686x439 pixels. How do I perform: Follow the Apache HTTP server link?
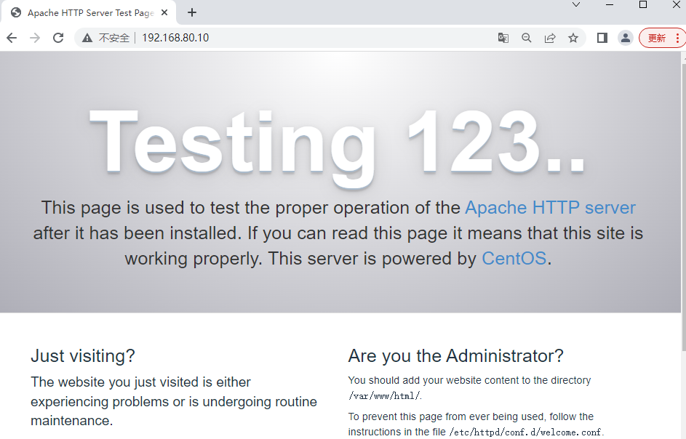(550, 208)
